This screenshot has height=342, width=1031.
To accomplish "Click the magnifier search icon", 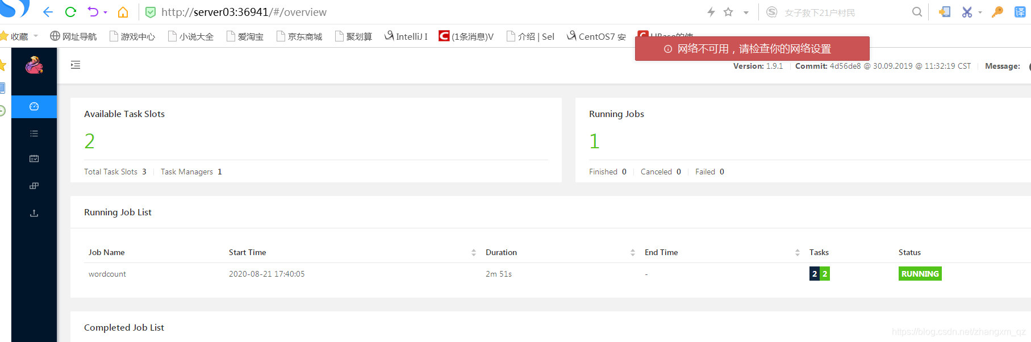I will (917, 12).
